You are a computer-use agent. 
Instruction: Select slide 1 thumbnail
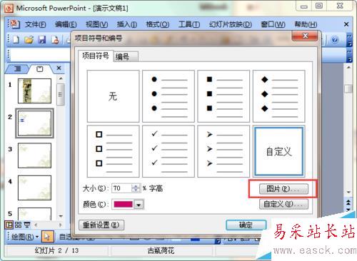(x=34, y=91)
